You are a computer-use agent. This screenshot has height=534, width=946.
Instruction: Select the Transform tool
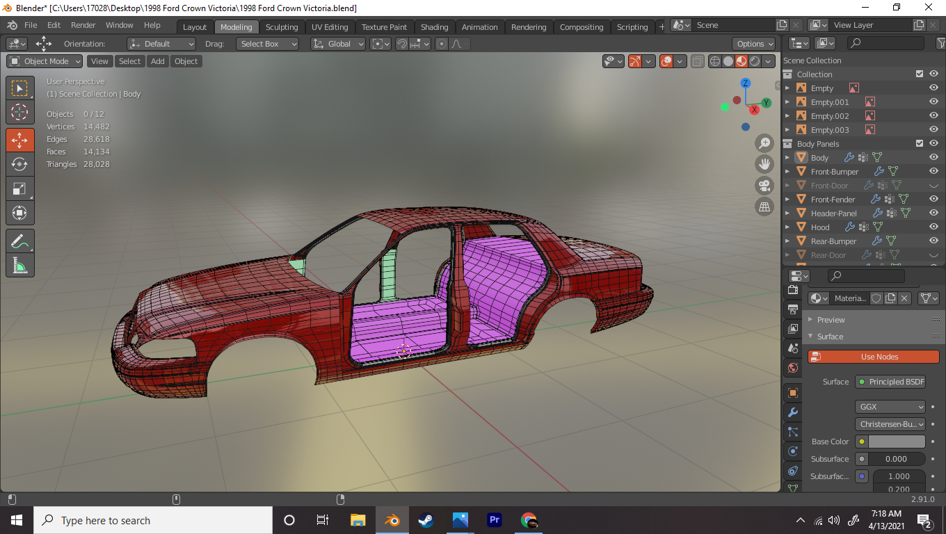(20, 213)
